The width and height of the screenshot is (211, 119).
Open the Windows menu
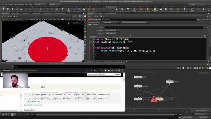(x=21, y=4)
